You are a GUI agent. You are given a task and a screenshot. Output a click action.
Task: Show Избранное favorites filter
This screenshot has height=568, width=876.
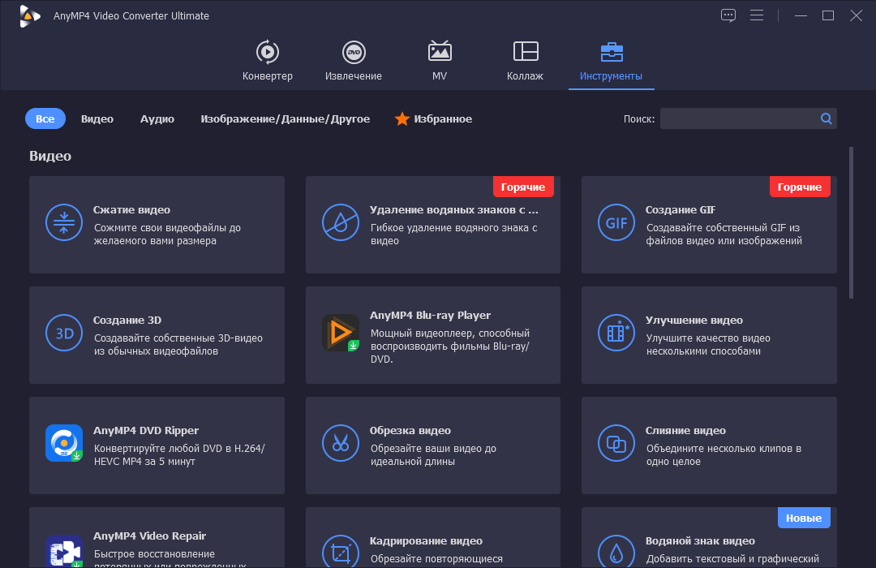point(433,118)
